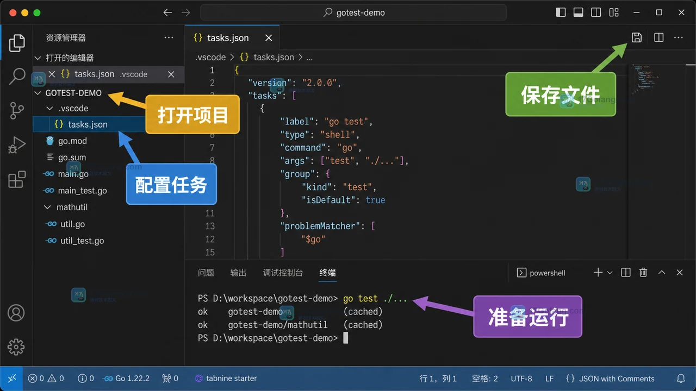The height and width of the screenshot is (391, 696).
Task: Click the save file icon in editor toolbar
Action: point(636,37)
